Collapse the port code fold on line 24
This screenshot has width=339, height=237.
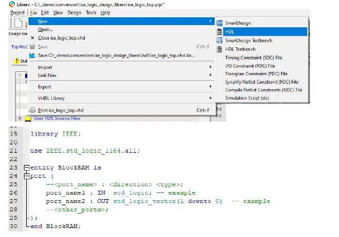click(x=27, y=176)
